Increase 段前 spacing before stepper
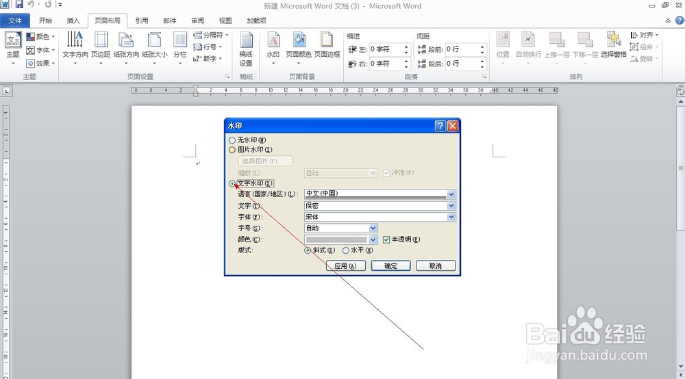Image resolution: width=685 pixels, height=379 pixels. 482,47
